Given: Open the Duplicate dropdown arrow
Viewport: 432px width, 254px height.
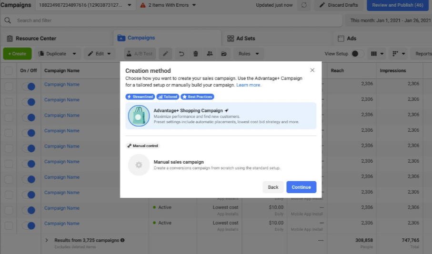Looking at the screenshot, I should [x=74, y=54].
